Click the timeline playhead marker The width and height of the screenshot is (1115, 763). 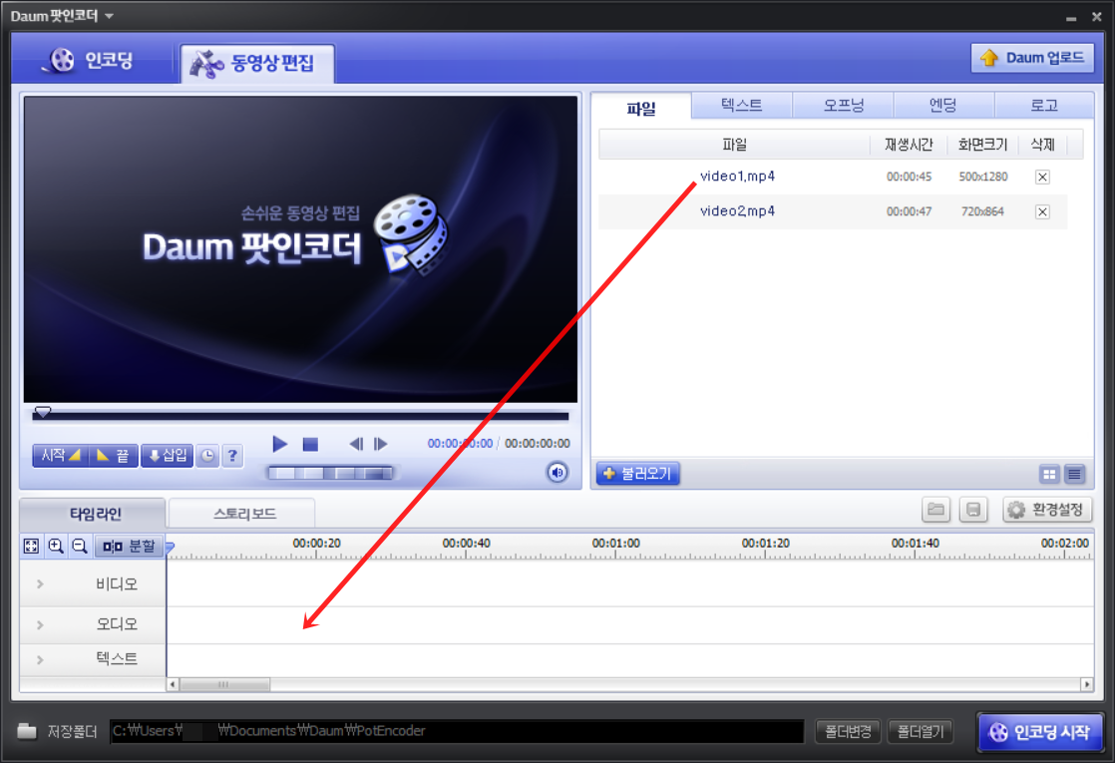(170, 547)
